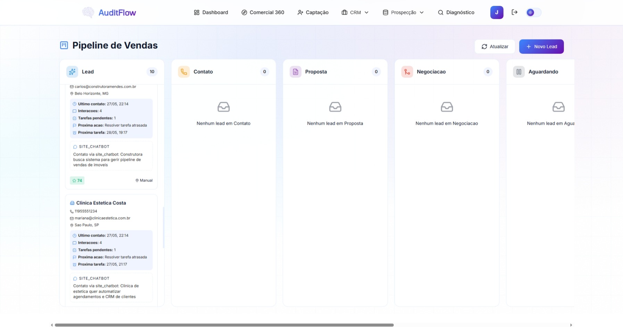Expand the Prospecção dropdown menu

click(x=403, y=12)
